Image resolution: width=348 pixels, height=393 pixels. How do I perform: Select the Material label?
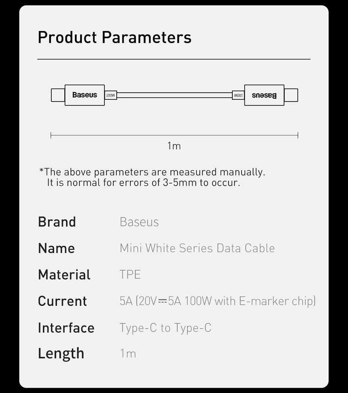[x=64, y=274]
